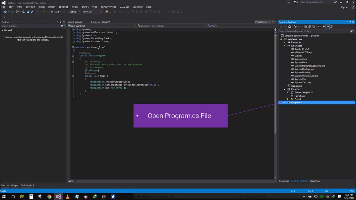Collapse the References node in Solution Explorer

284,46
